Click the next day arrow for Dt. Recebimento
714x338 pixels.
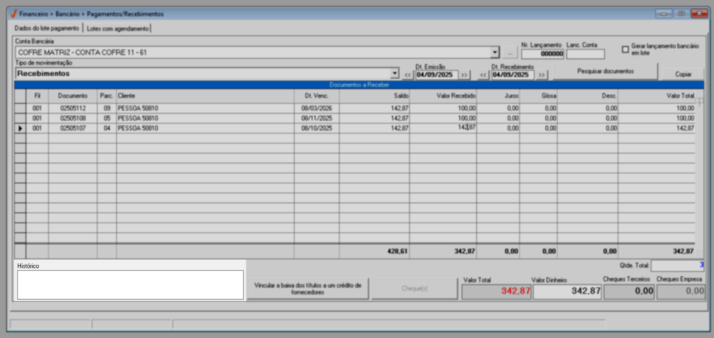(x=541, y=75)
